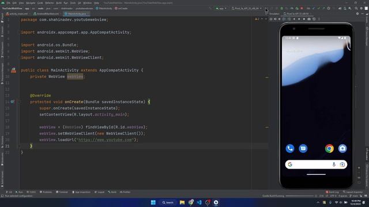Click emulator rotate left icon

[284, 19]
